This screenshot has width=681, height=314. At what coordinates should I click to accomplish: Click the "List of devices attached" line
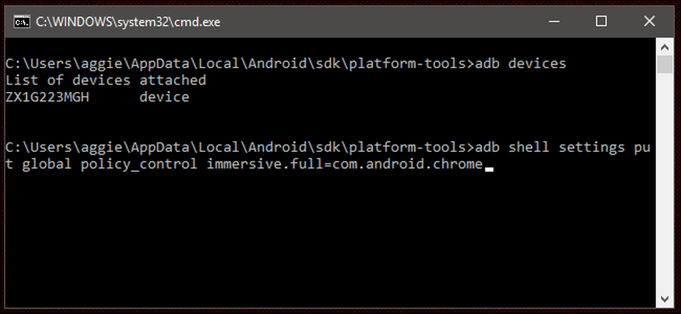tap(106, 80)
